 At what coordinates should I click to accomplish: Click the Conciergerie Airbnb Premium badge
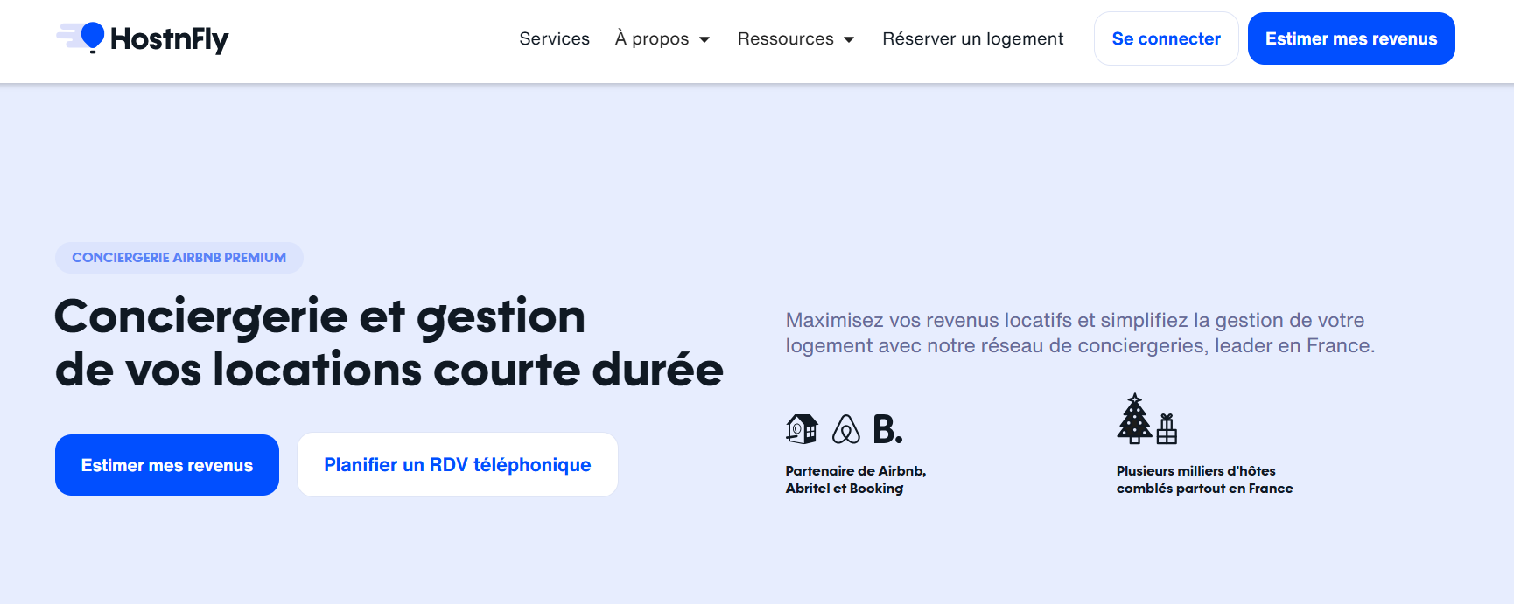coord(179,258)
